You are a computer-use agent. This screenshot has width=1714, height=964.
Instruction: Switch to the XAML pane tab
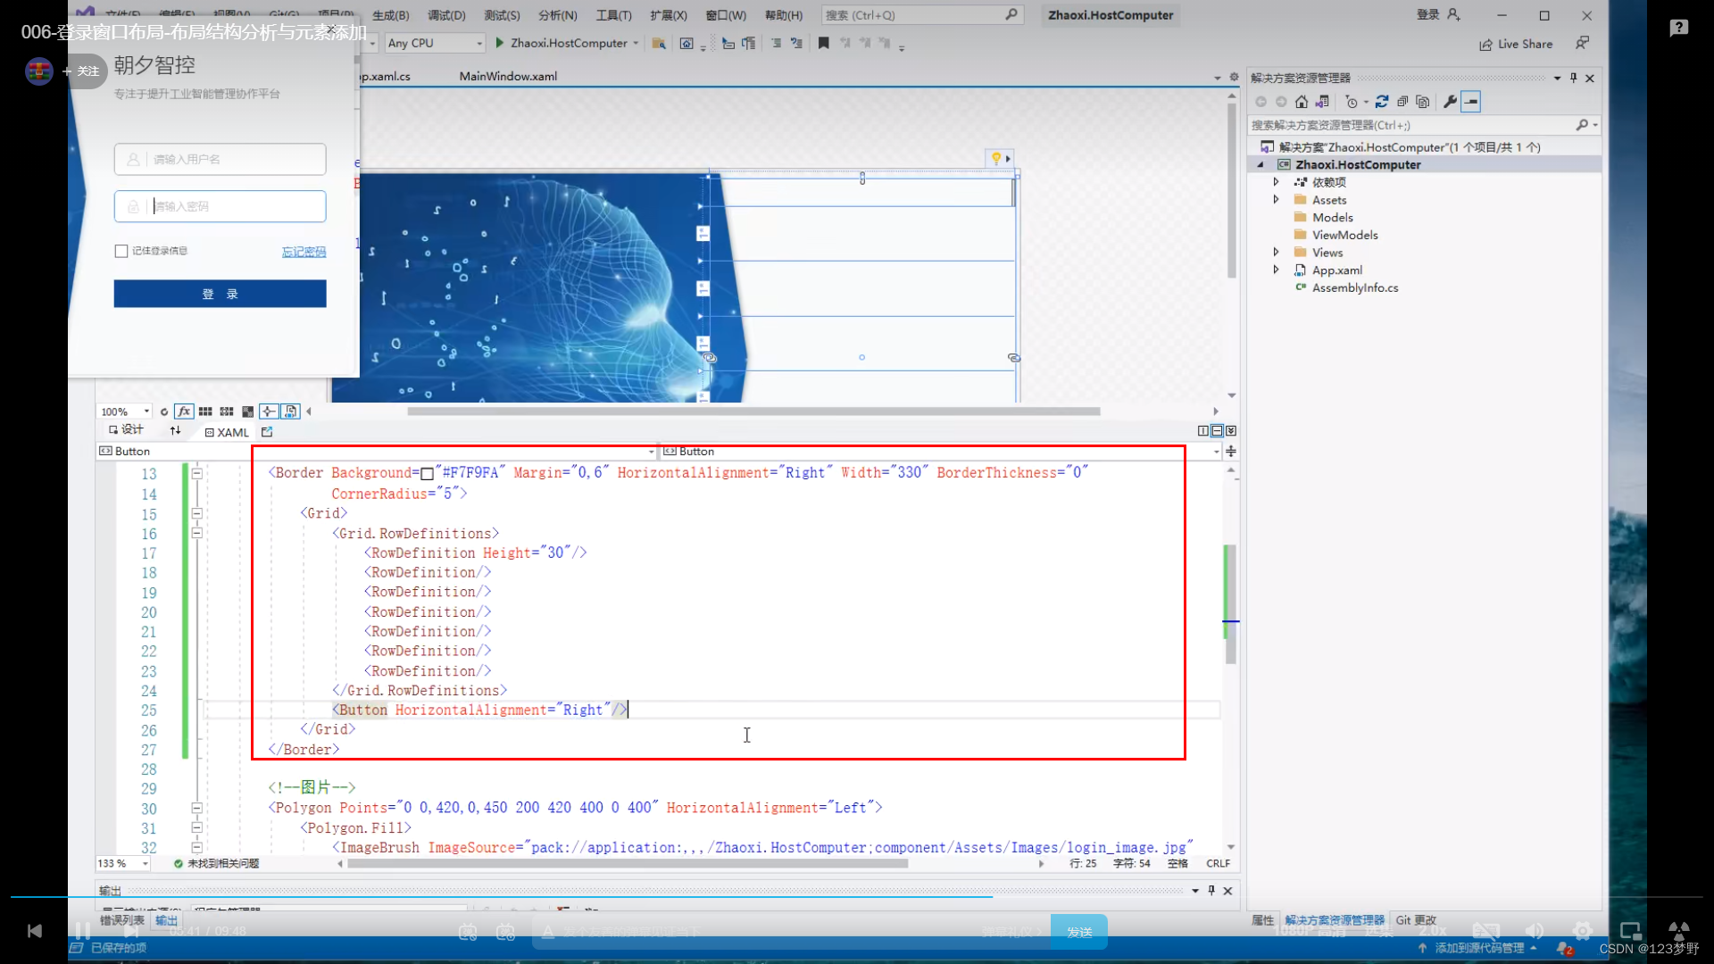coord(227,432)
